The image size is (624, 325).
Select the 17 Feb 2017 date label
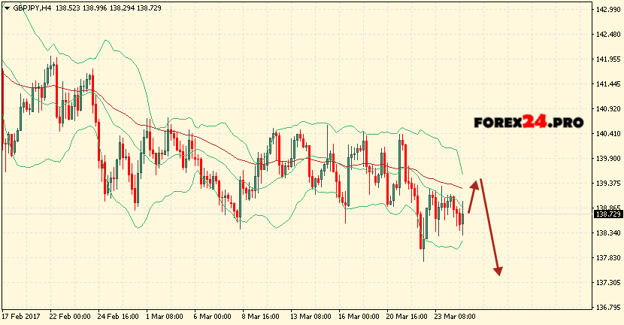21,316
